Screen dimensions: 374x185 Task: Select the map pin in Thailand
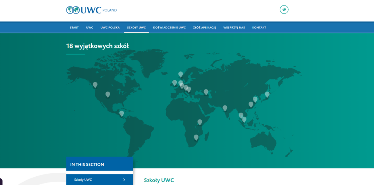241,115
